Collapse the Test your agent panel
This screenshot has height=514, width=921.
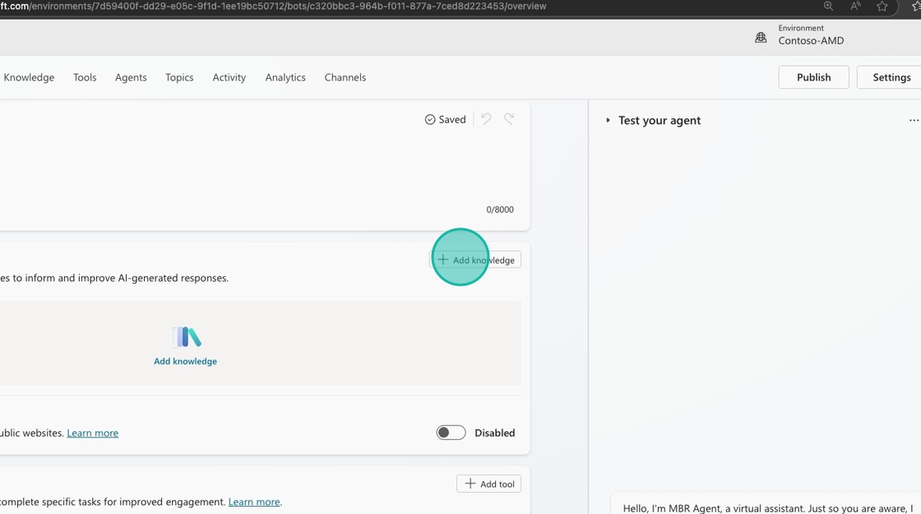(609, 121)
